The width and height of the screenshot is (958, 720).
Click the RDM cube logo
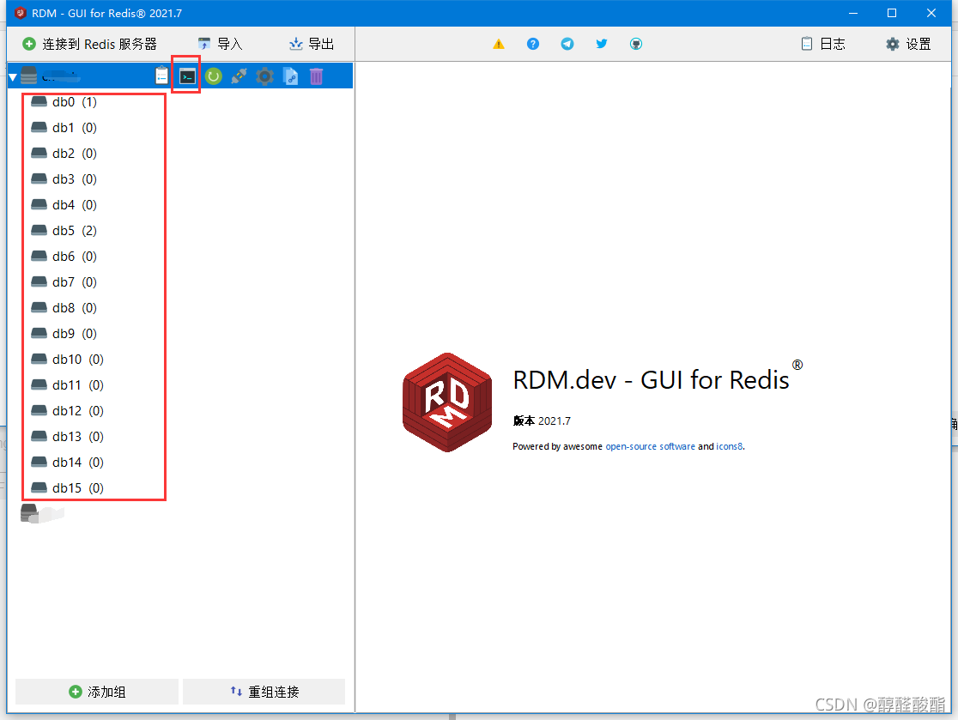pyautogui.click(x=447, y=402)
